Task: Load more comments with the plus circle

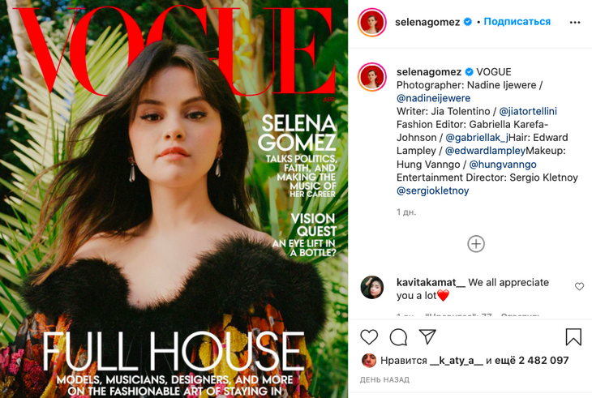Action: 476,244
